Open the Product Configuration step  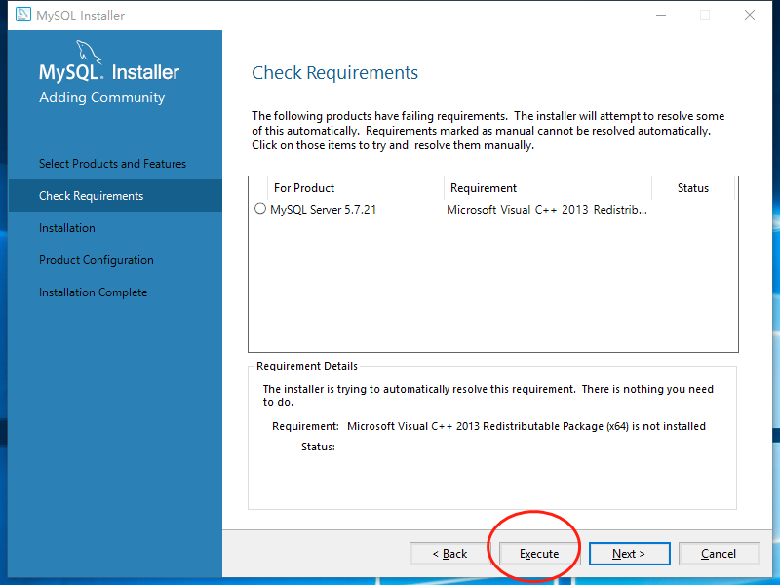tap(96, 260)
